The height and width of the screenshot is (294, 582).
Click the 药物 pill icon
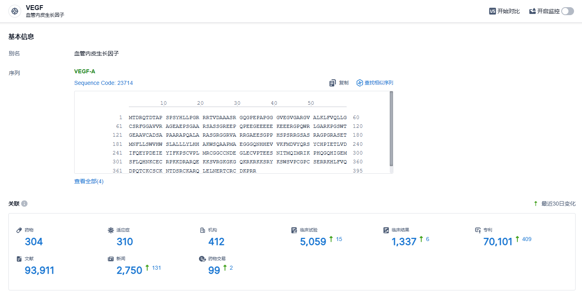pos(19,230)
